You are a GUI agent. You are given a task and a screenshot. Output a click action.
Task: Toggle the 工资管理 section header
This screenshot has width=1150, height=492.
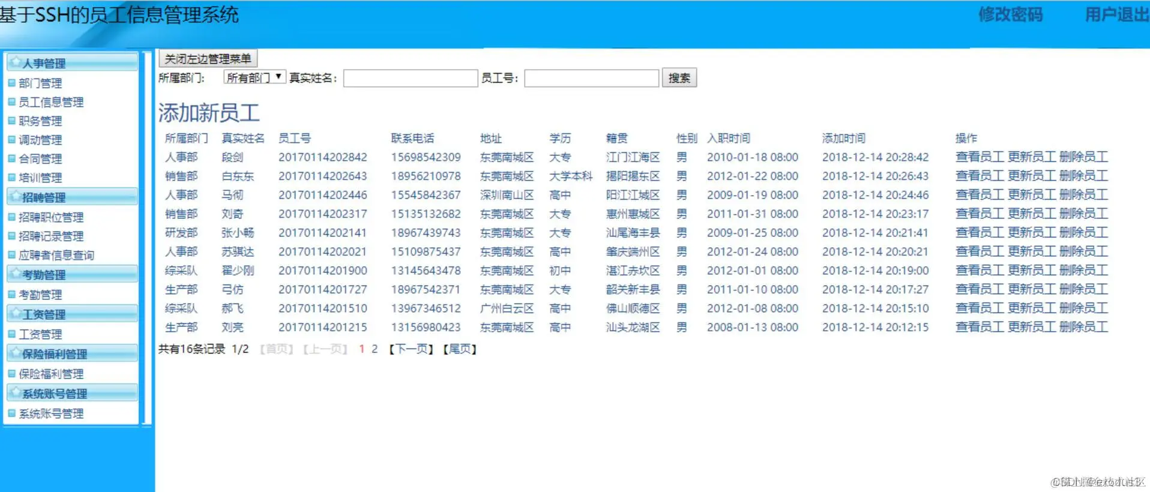pyautogui.click(x=72, y=314)
